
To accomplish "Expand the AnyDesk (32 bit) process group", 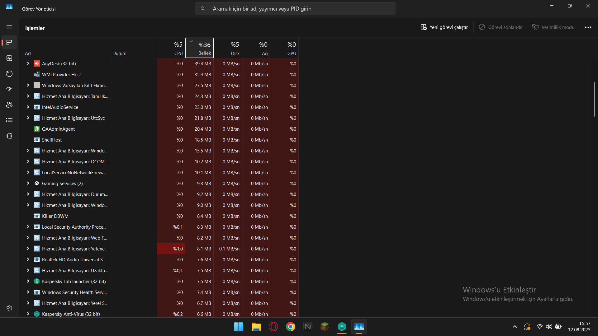I will [x=28, y=63].
